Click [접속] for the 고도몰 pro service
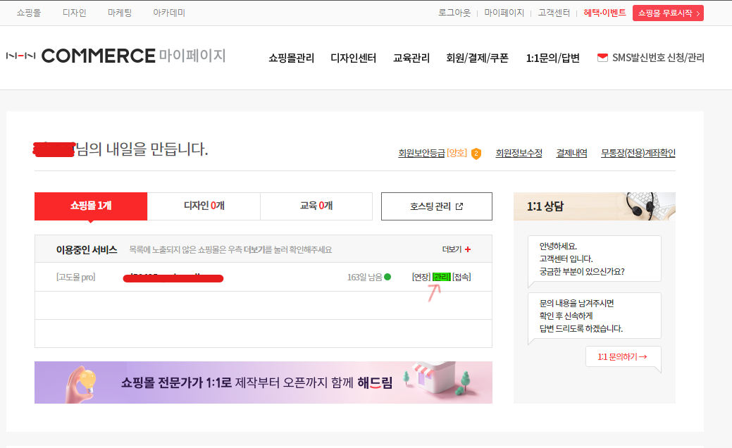 coord(461,278)
